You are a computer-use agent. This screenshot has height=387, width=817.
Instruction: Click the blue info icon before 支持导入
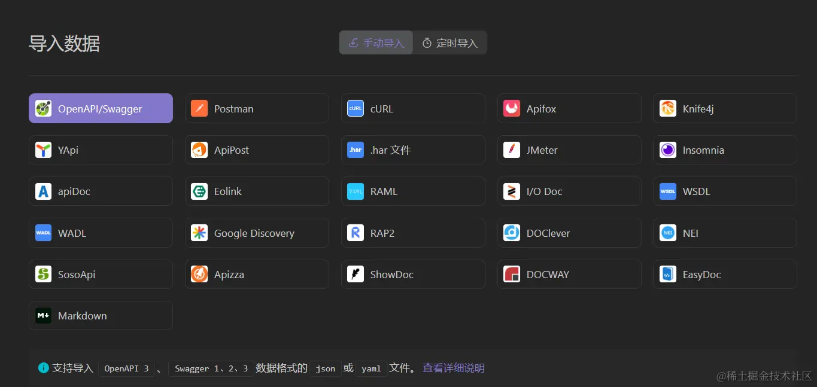tap(44, 368)
